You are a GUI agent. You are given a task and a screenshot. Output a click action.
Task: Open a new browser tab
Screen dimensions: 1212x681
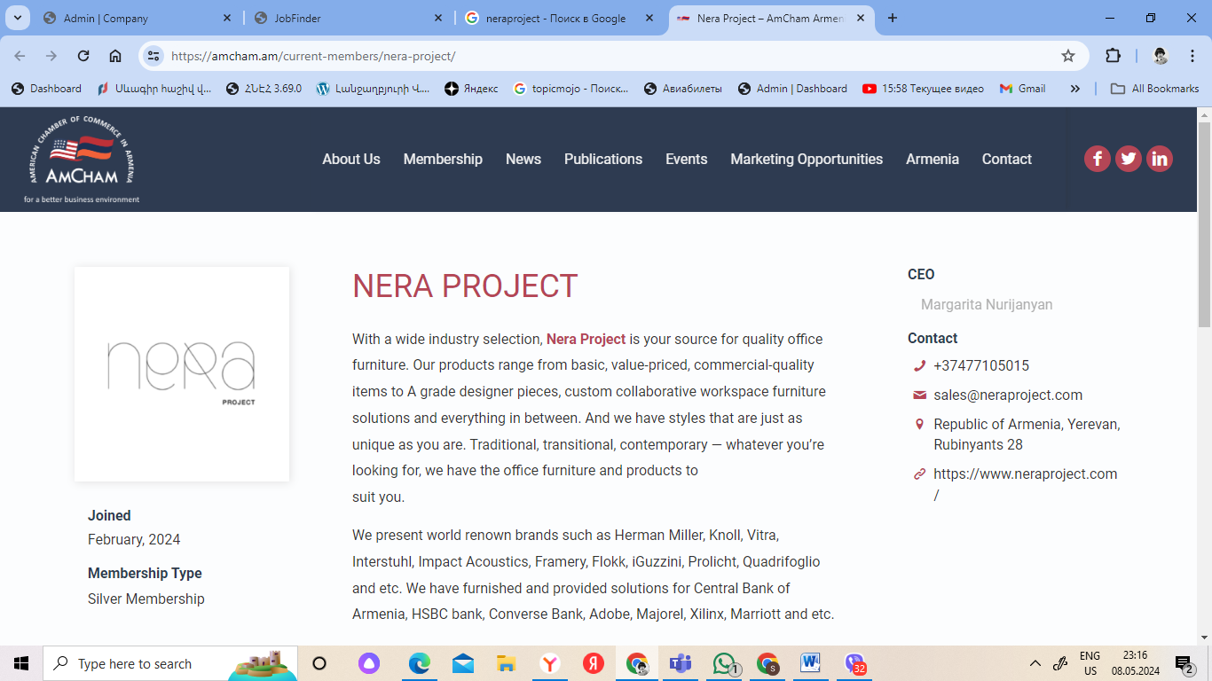893,18
